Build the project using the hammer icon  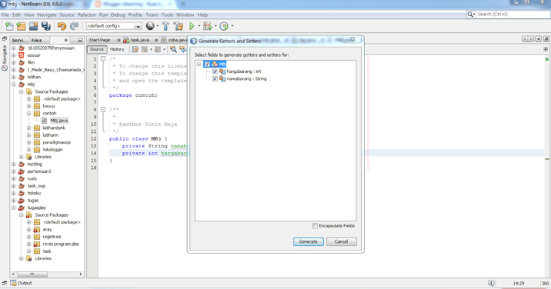coord(165,26)
